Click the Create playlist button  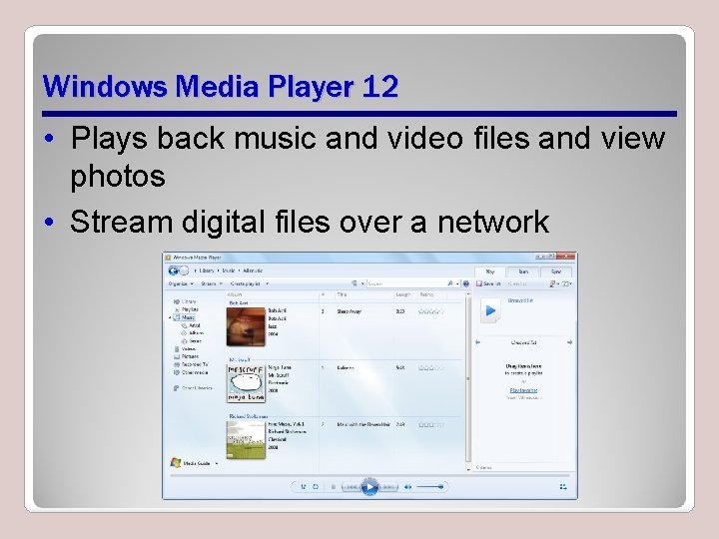[246, 283]
